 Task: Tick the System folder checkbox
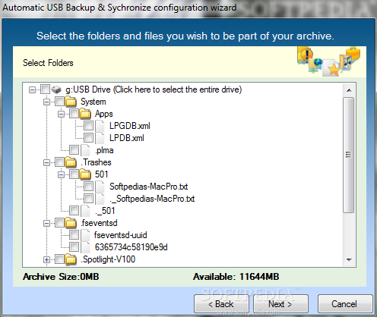[59, 102]
